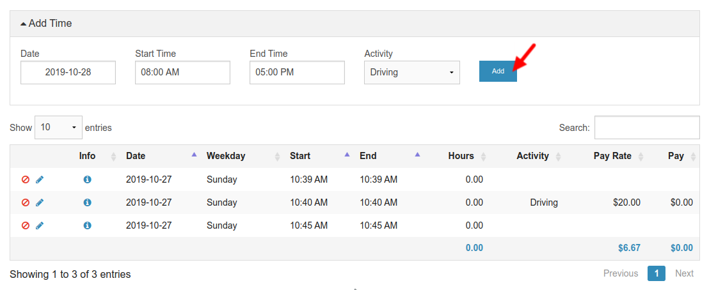The height and width of the screenshot is (290, 709).
Task: Click the Start Time field
Action: (x=182, y=72)
